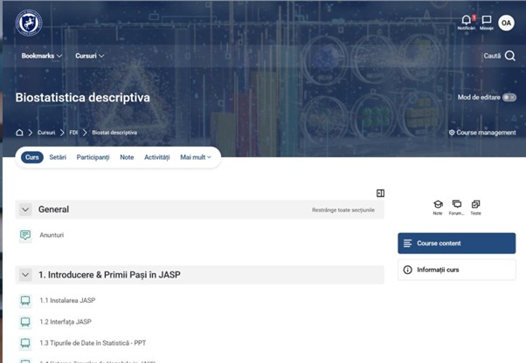Click the university logo emblem
This screenshot has width=526, height=363.
coord(29,23)
